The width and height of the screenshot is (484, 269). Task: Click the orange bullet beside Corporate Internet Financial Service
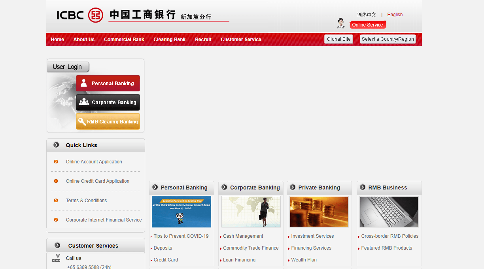(56, 220)
